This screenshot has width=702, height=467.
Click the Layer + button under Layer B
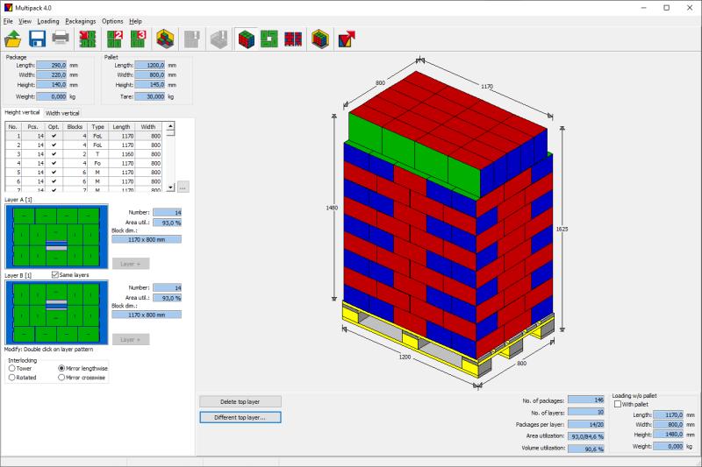click(x=130, y=340)
